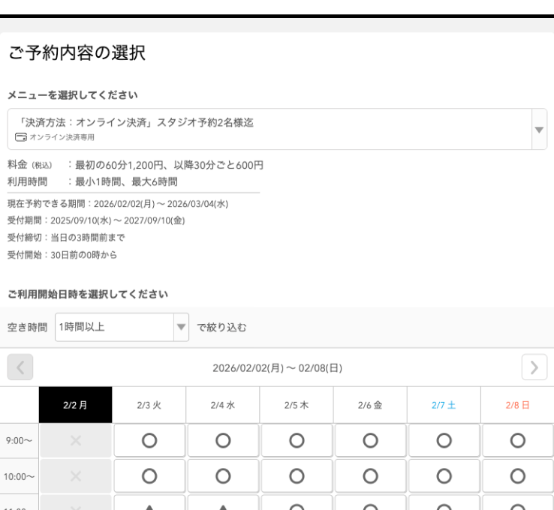Click the unavailable 10:00 slot on 2/2 月
This screenshot has height=510, width=554.
tap(76, 476)
